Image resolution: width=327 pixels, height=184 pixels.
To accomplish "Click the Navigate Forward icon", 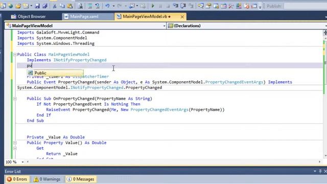I will coord(143,6).
